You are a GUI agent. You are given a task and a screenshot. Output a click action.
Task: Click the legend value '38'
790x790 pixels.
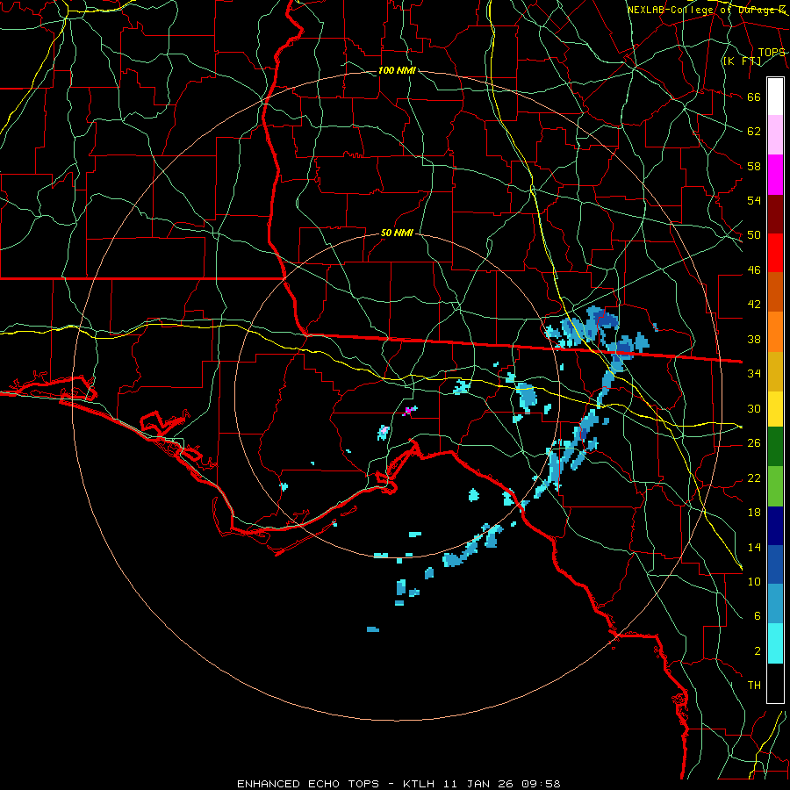point(754,339)
